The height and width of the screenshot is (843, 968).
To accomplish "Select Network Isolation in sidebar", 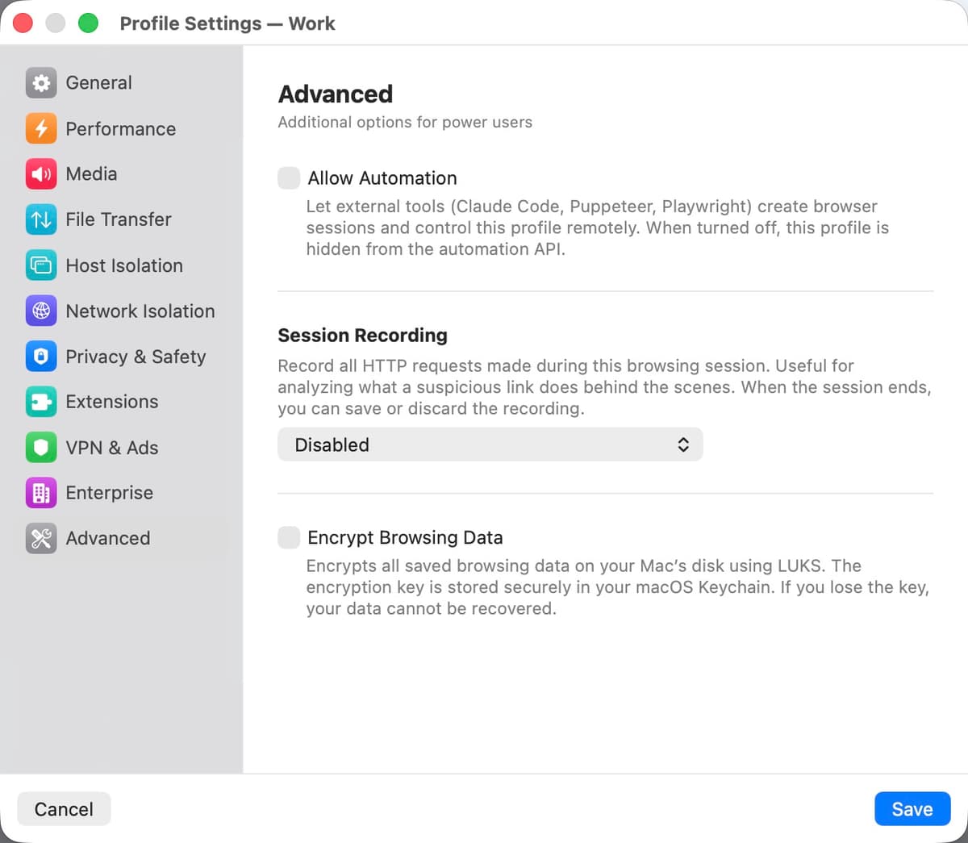I will 122,311.
